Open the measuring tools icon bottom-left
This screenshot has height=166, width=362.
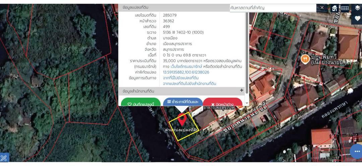(4, 158)
